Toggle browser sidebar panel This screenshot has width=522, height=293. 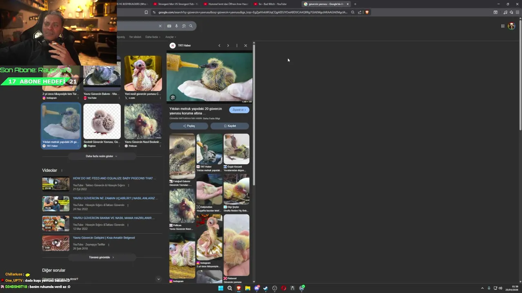click(495, 12)
